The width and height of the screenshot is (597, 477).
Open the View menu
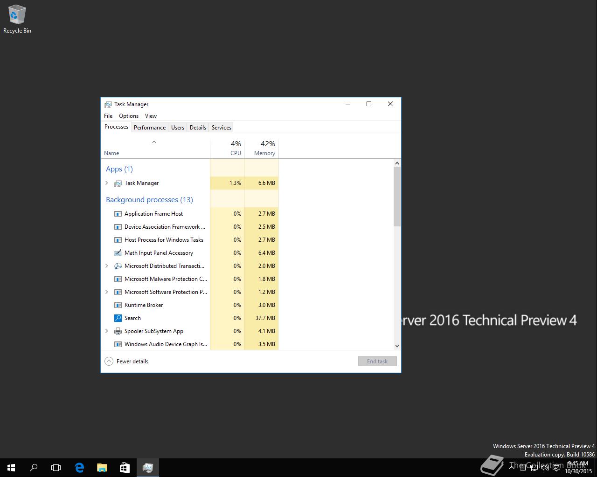click(151, 116)
